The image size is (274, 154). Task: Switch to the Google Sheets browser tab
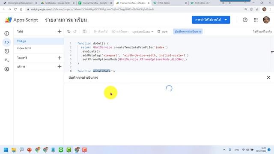95,3
